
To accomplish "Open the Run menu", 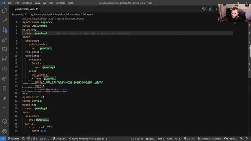I will [51, 3].
